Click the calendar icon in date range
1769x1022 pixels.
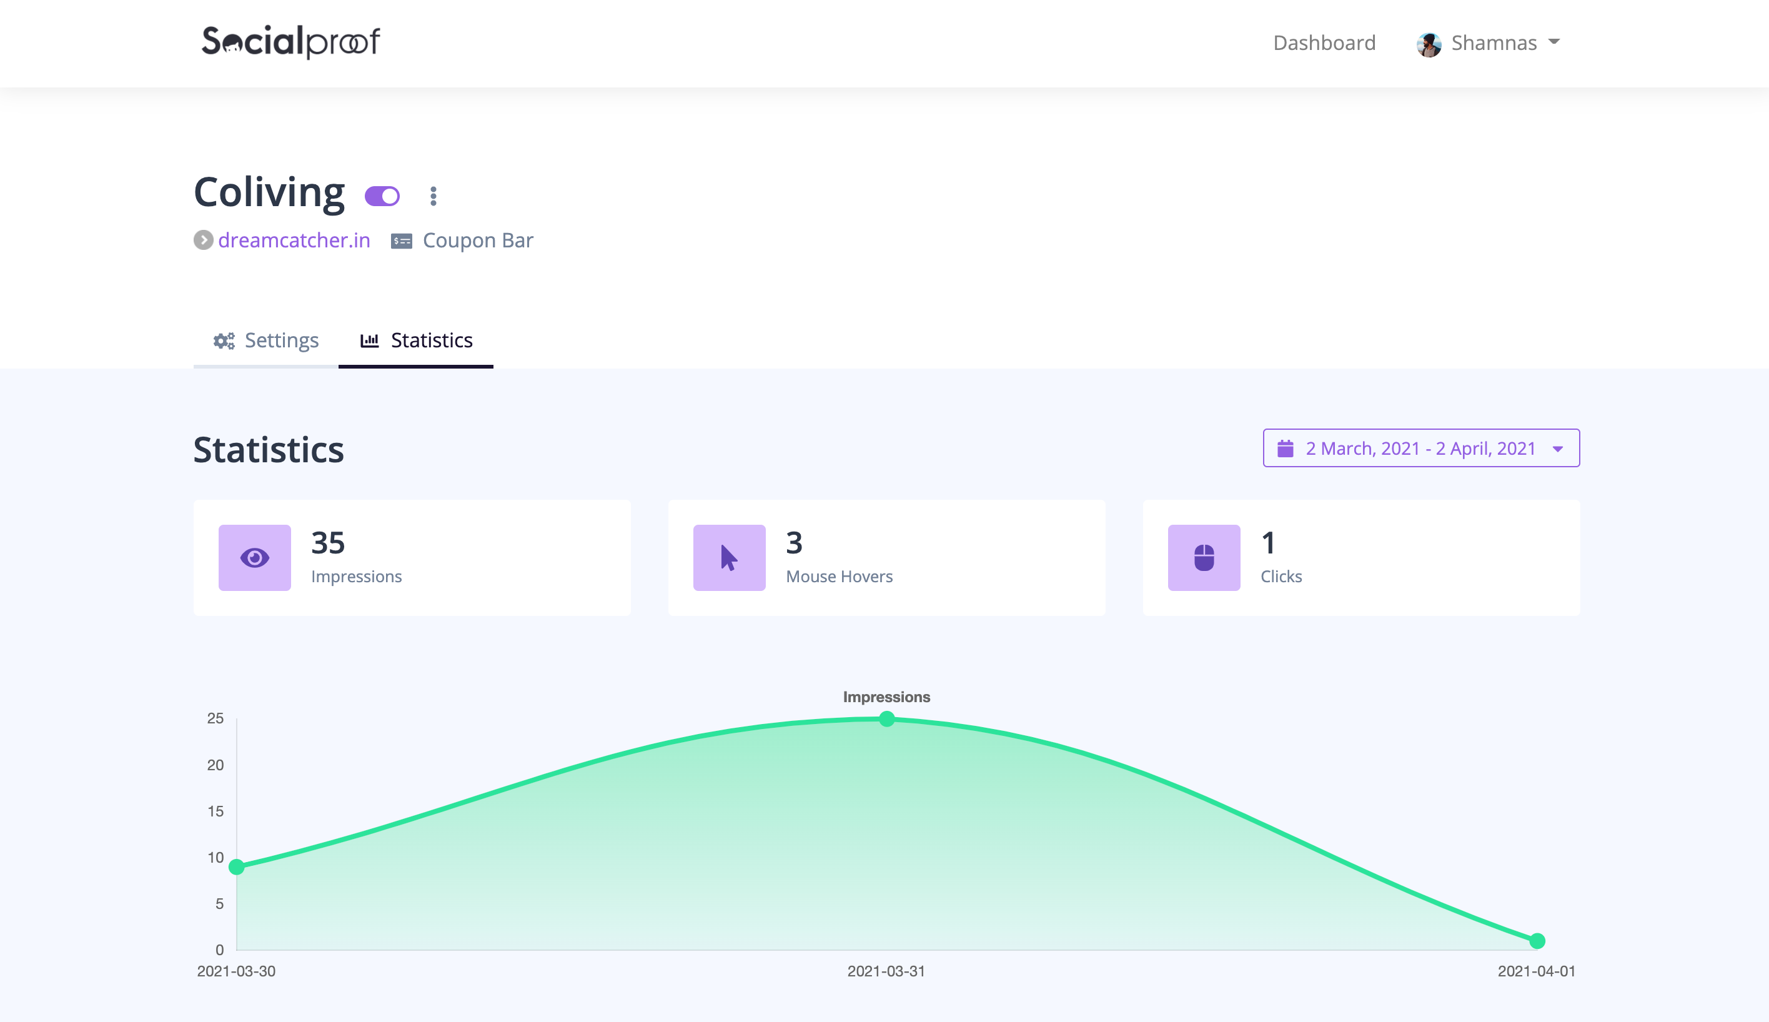(1285, 448)
